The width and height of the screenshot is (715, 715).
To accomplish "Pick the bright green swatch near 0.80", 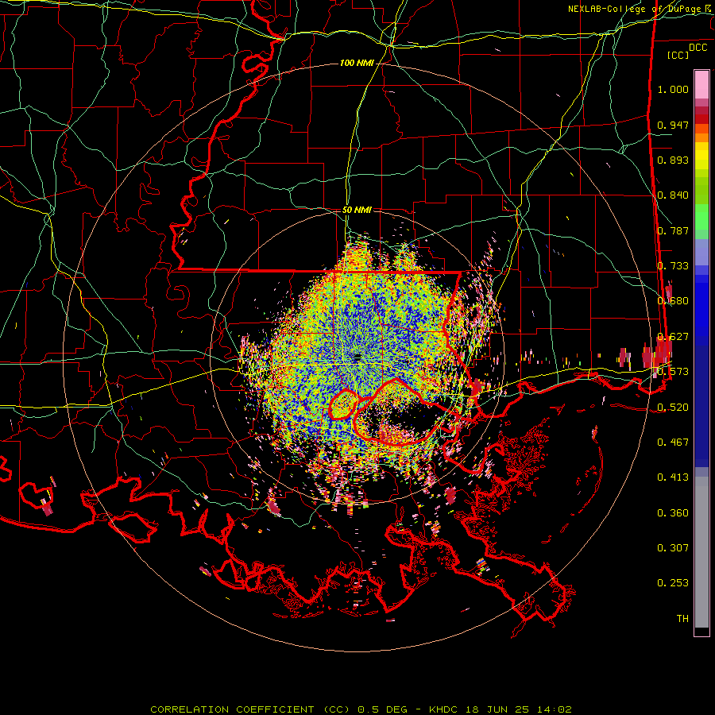I will click(701, 217).
